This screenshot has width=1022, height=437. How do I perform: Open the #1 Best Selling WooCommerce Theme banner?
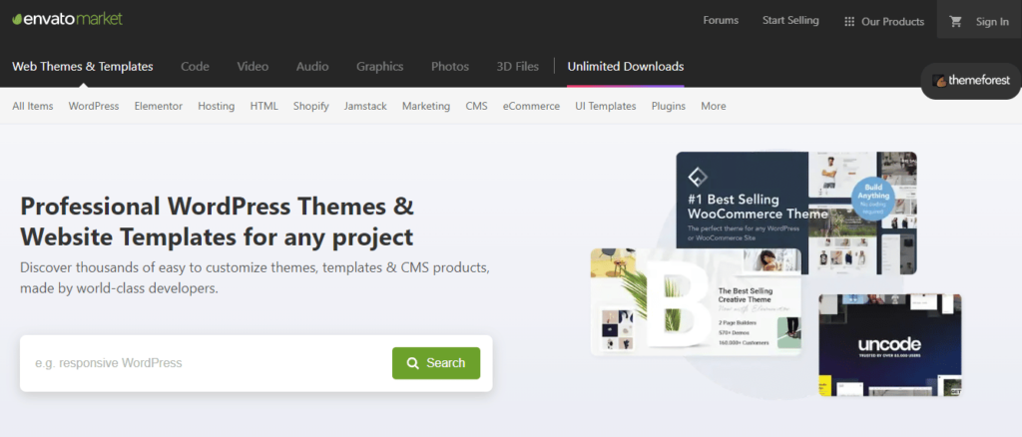[796, 213]
